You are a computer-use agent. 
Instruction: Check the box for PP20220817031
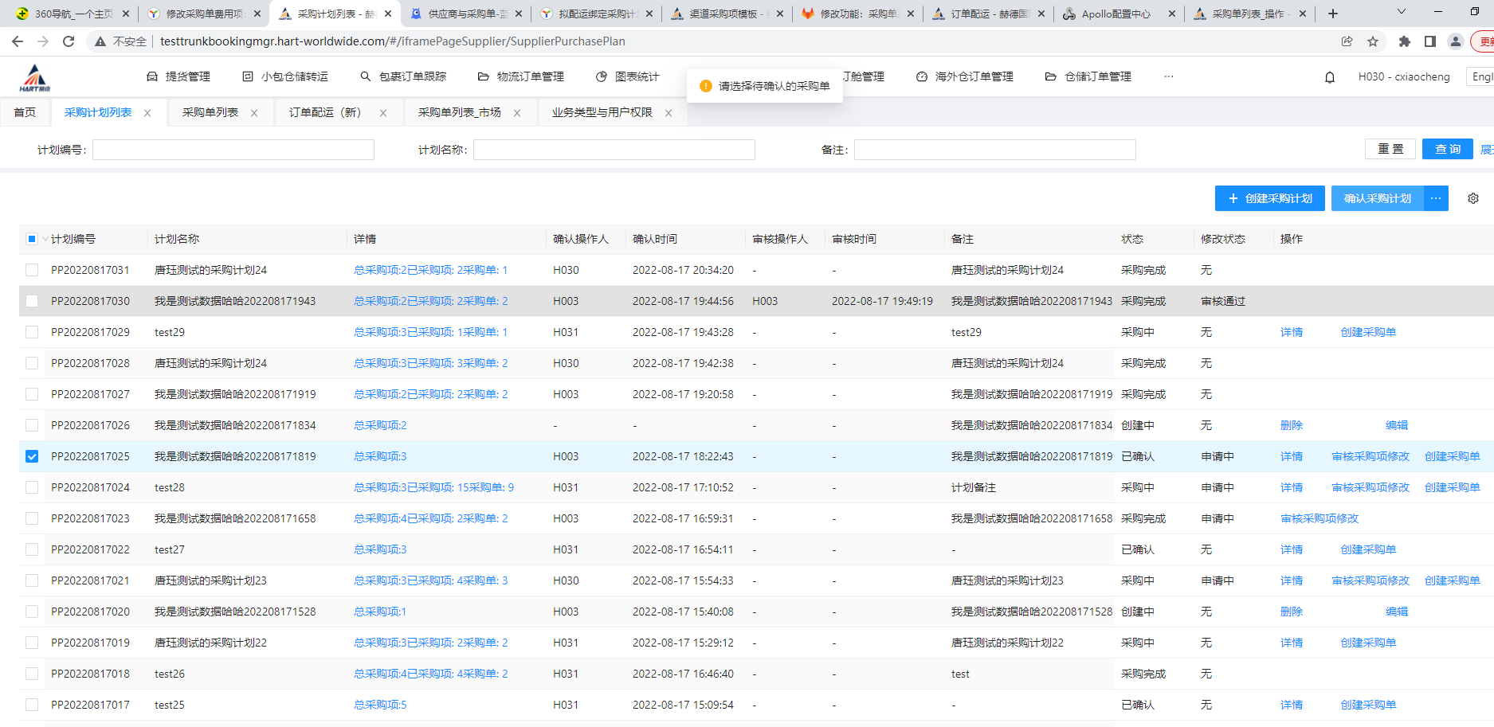click(x=32, y=270)
